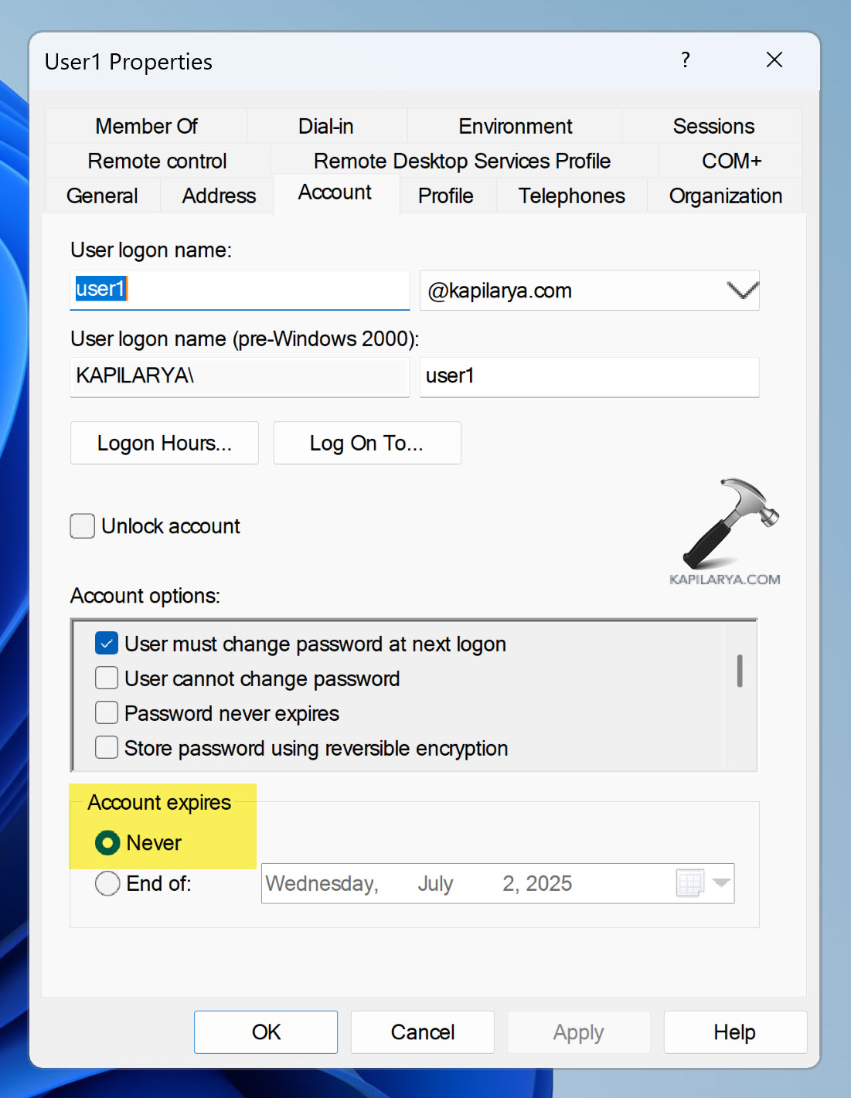
Task: Switch to the Sessions tab
Action: pos(713,126)
